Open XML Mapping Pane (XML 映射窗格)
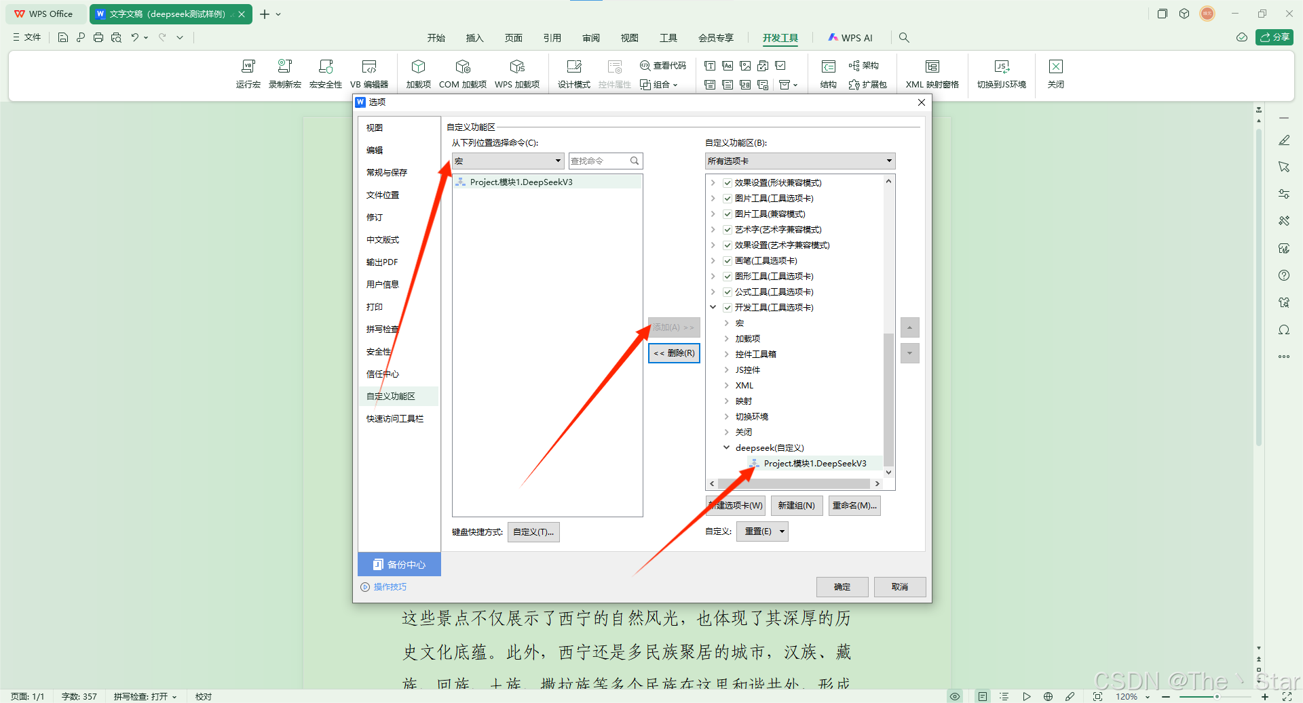 coord(932,74)
